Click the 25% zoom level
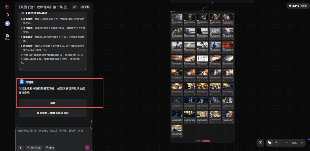 click(x=294, y=143)
